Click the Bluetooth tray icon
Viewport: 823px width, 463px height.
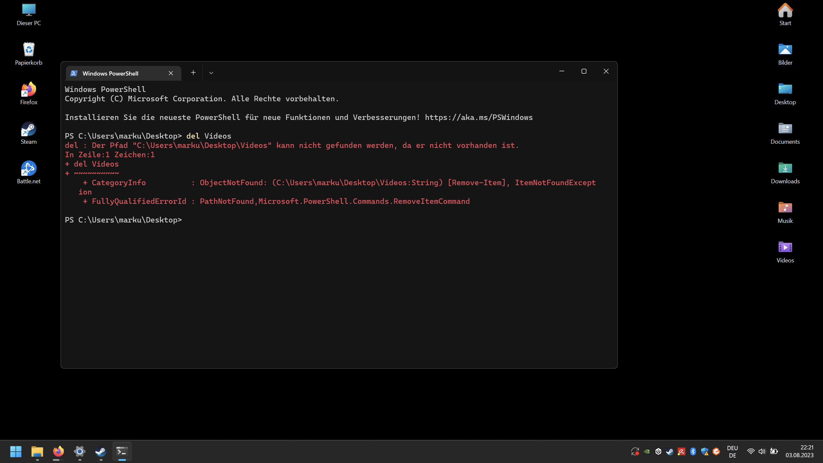click(x=693, y=451)
